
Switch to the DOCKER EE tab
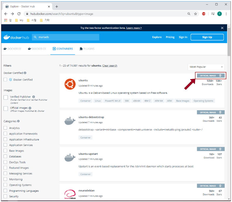12,49
